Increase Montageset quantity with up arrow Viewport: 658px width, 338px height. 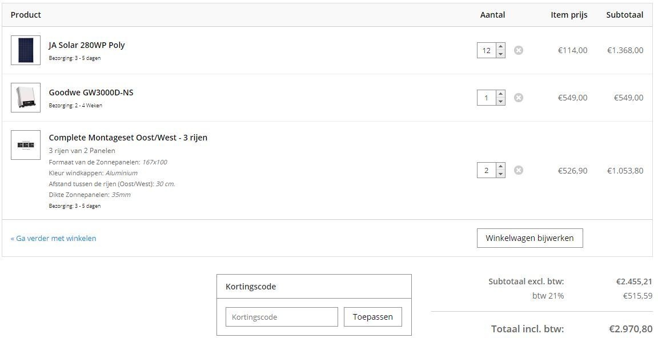[x=500, y=167]
